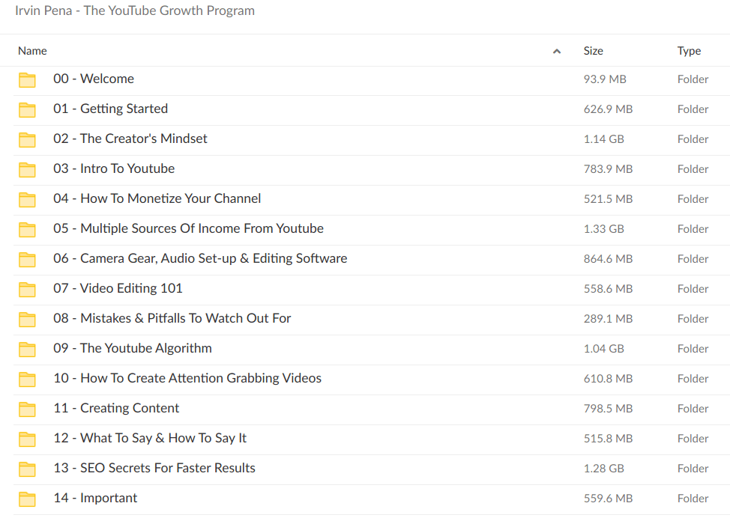Click the sort arrow next to the Name column
Viewport: 730px width, 521px height.
557,50
